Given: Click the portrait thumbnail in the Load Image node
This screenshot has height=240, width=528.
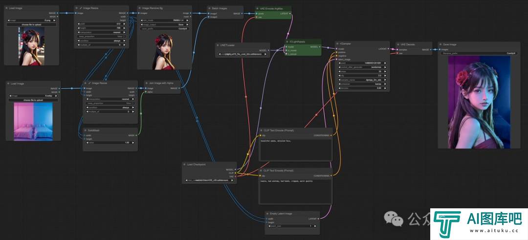Looking at the screenshot, I should pos(31,46).
